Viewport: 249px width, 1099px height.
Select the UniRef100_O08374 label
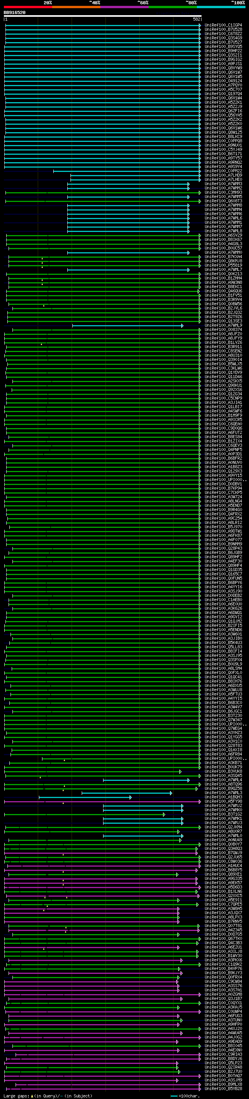(223, 330)
